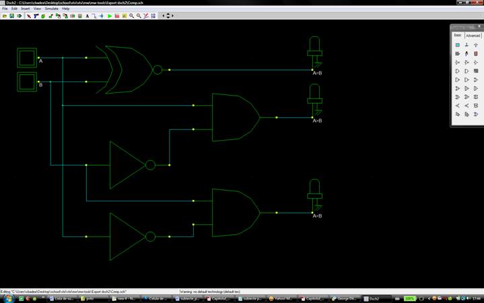Click the left scroll arrow in the toolbar
Screen dimensions: 484x303
point(164,15)
